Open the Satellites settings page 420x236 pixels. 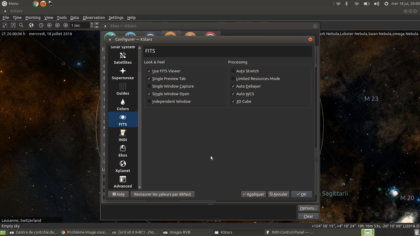[123, 58]
